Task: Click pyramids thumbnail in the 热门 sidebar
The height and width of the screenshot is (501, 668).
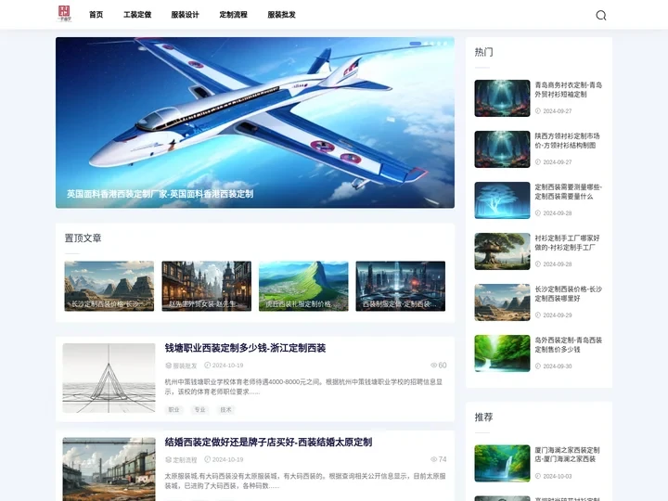Action: 502,302
